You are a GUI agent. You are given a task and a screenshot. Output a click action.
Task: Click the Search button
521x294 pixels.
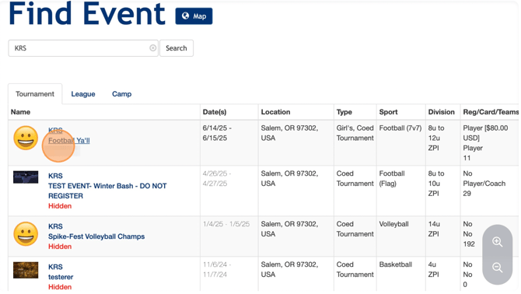(177, 48)
